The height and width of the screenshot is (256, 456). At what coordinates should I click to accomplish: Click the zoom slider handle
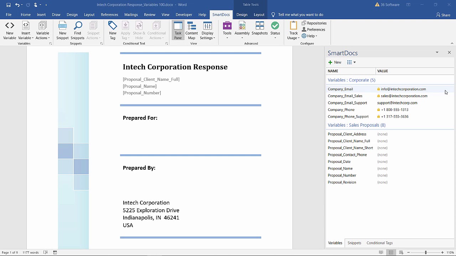[x=426, y=252]
